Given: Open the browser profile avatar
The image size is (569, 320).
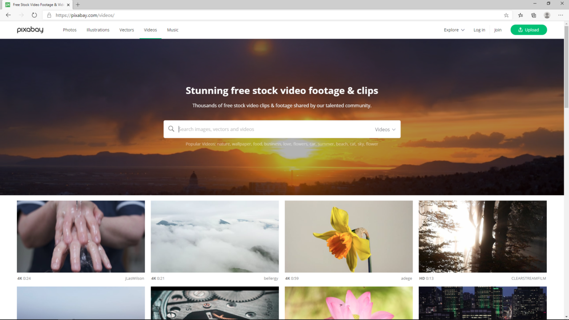Looking at the screenshot, I should [547, 15].
